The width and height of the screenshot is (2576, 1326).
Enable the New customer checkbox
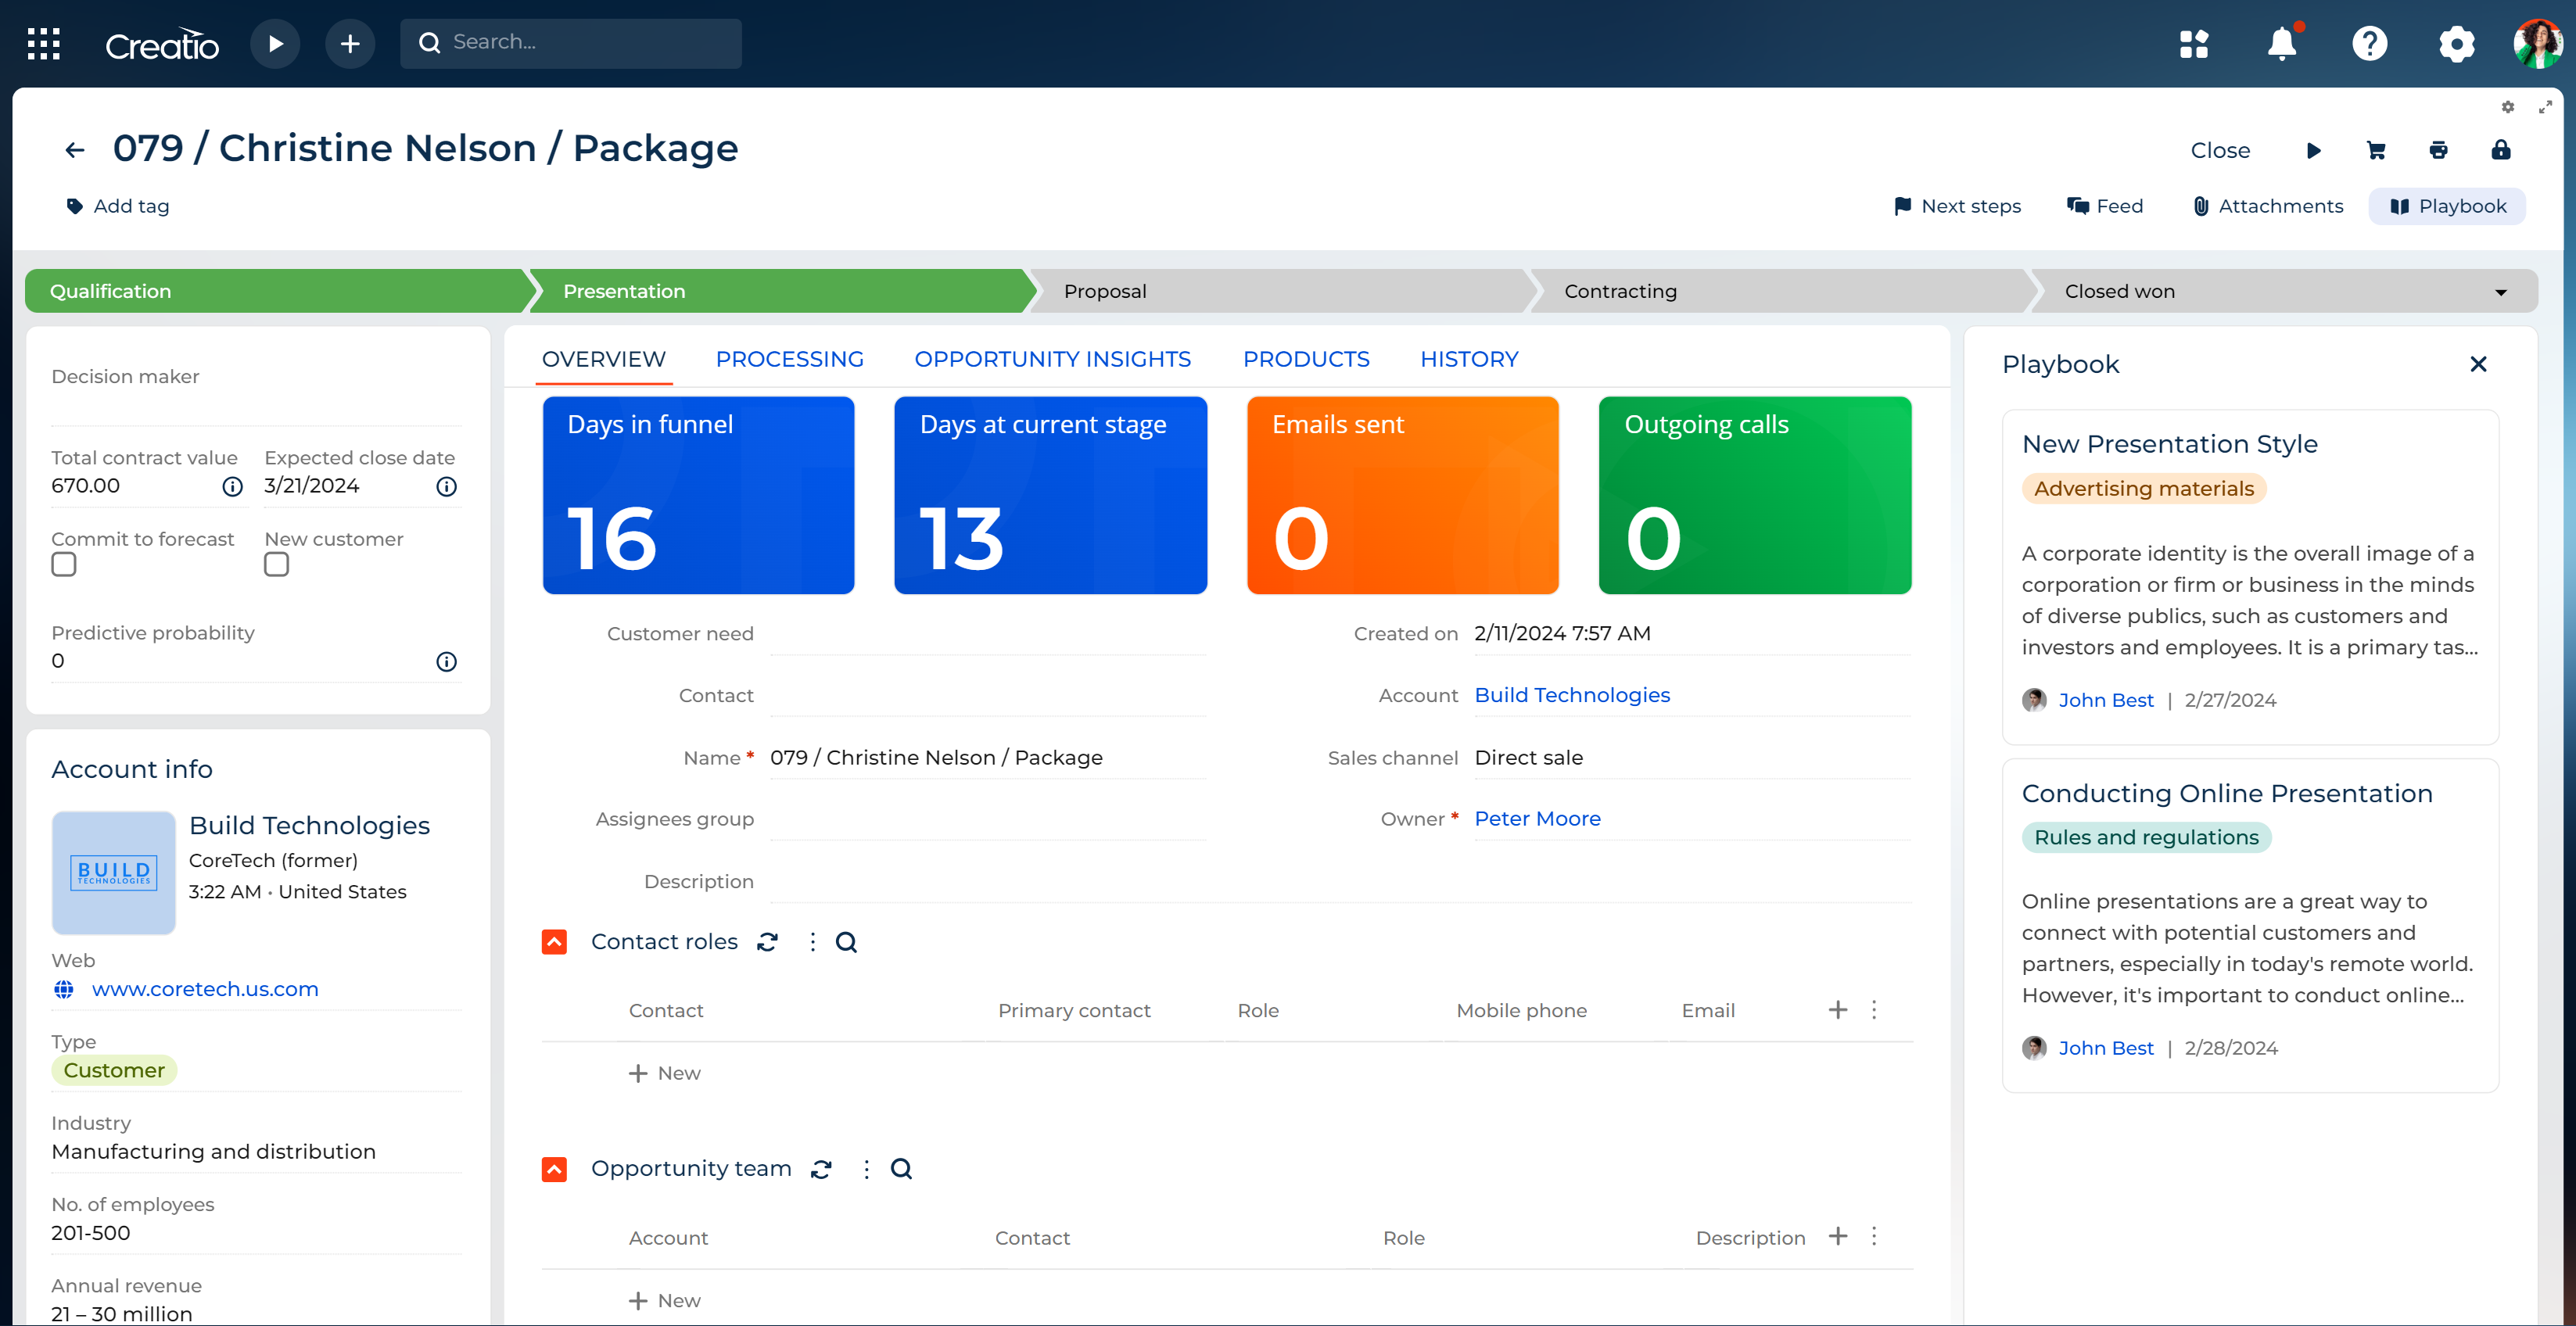pos(276,564)
